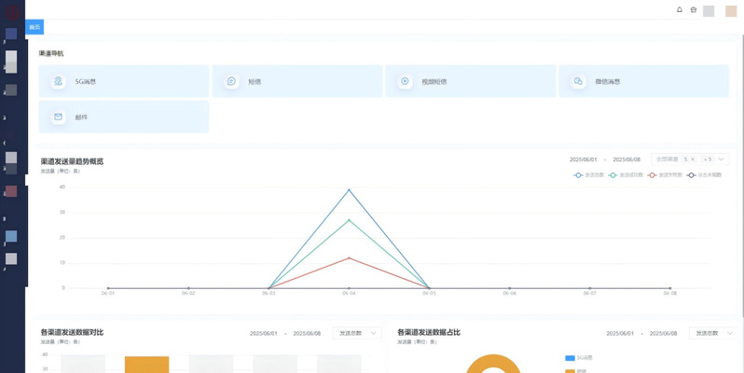Screen dimensions: 744x373
Task: Open 发送总数 dropdown in 各渠道发送数据对比
Action: 358,333
